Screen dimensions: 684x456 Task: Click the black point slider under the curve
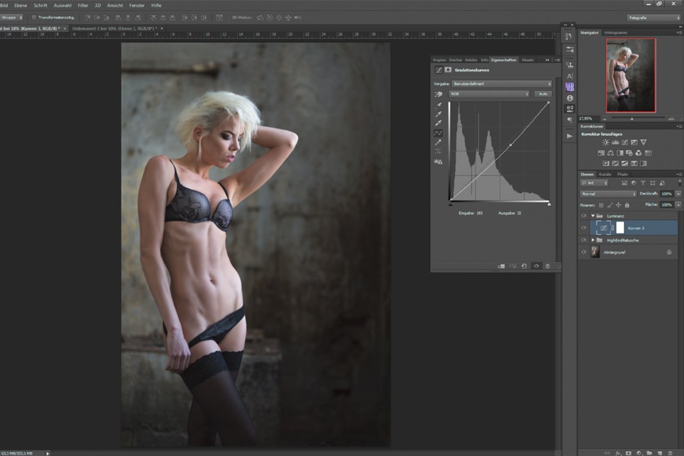click(x=451, y=204)
